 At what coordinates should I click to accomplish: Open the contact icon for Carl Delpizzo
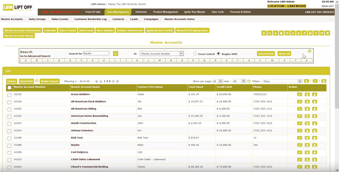click(315, 152)
